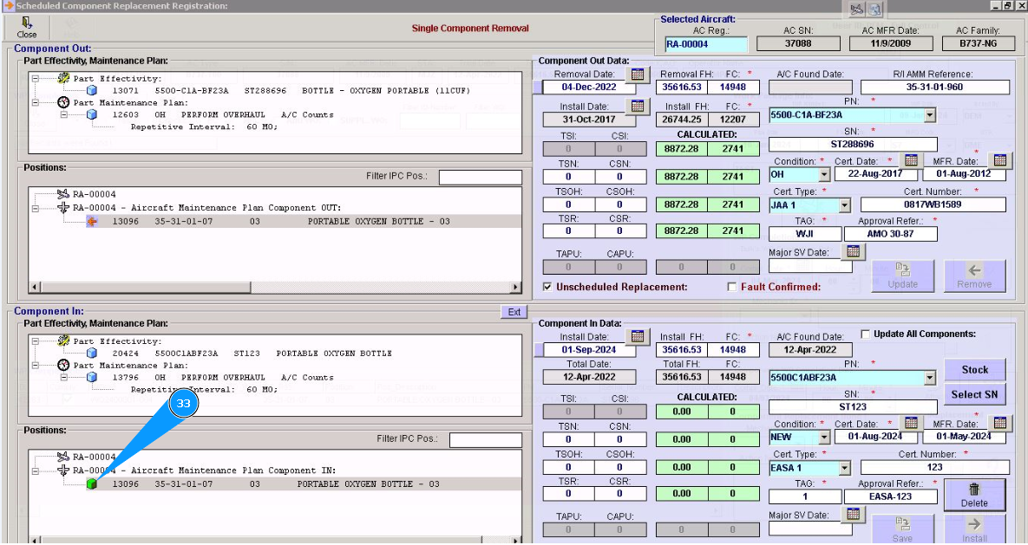The image size is (1028, 545).
Task: Open calendar for Component In Cert. Date
Action: 911,423
